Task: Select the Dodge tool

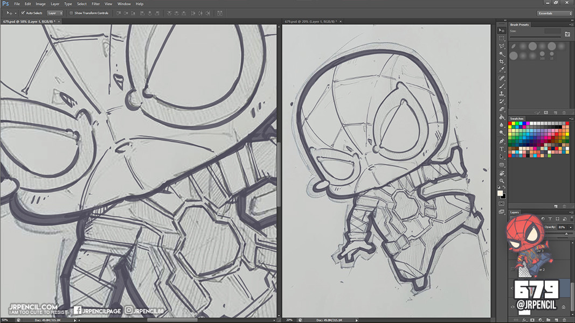Action: click(x=502, y=132)
